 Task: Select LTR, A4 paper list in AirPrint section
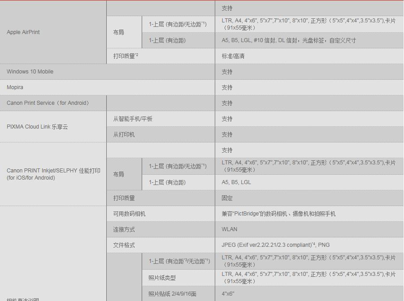click(x=308, y=24)
